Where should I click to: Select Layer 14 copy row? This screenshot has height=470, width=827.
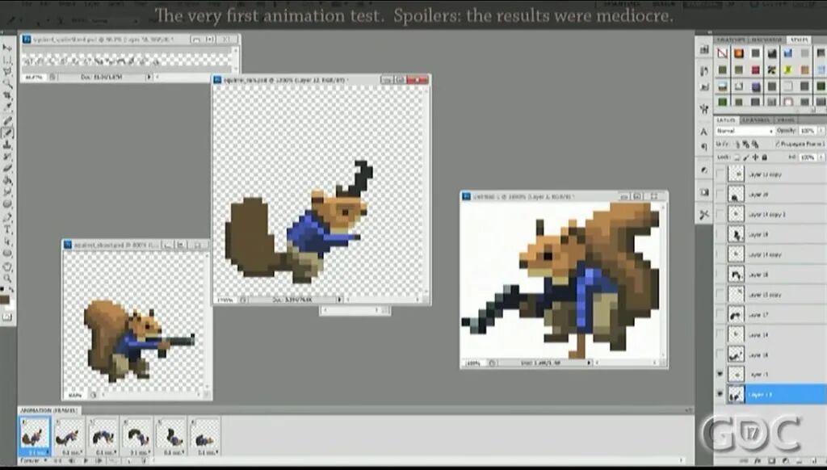(770, 254)
